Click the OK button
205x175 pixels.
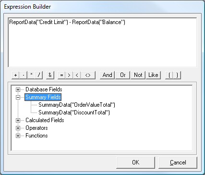point(136,162)
